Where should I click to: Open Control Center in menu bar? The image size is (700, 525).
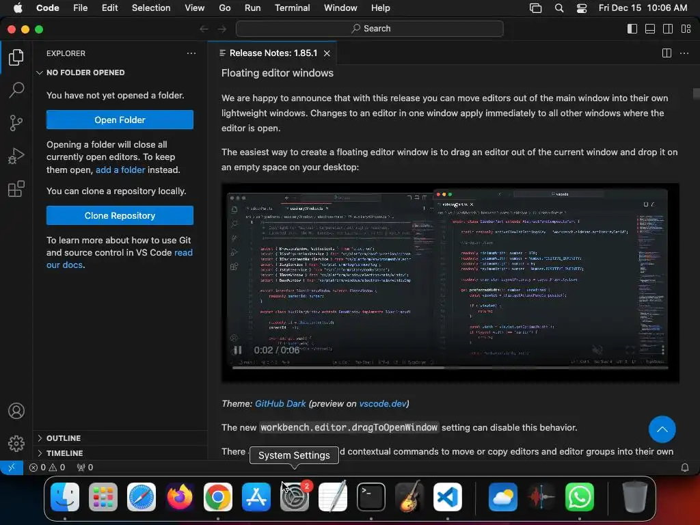coord(582,8)
